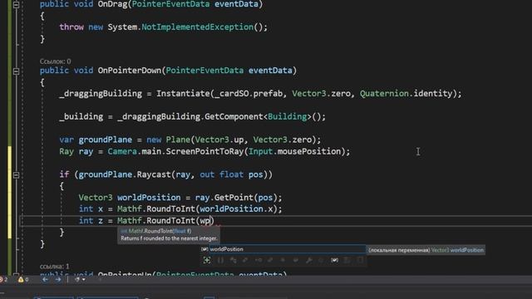Click Instantiate in the _draggingBuilding assignment
The height and width of the screenshot is (299, 532).
183,94
